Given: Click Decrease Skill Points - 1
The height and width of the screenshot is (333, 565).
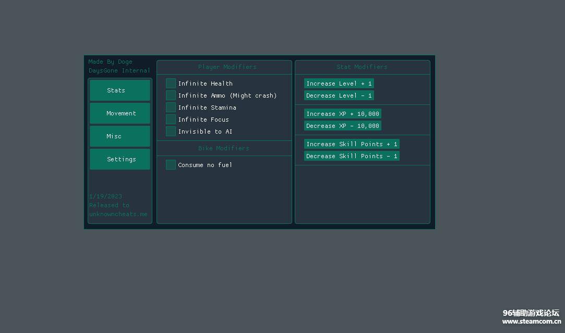Looking at the screenshot, I should (x=352, y=156).
